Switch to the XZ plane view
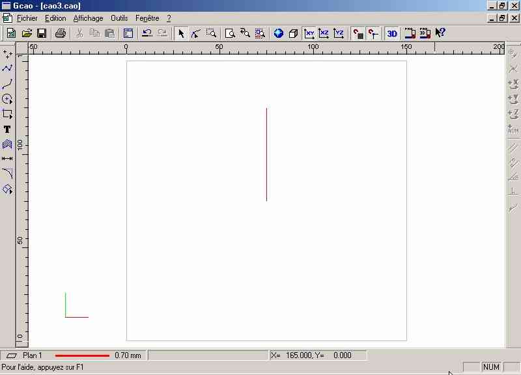The height and width of the screenshot is (375, 521). 324,33
